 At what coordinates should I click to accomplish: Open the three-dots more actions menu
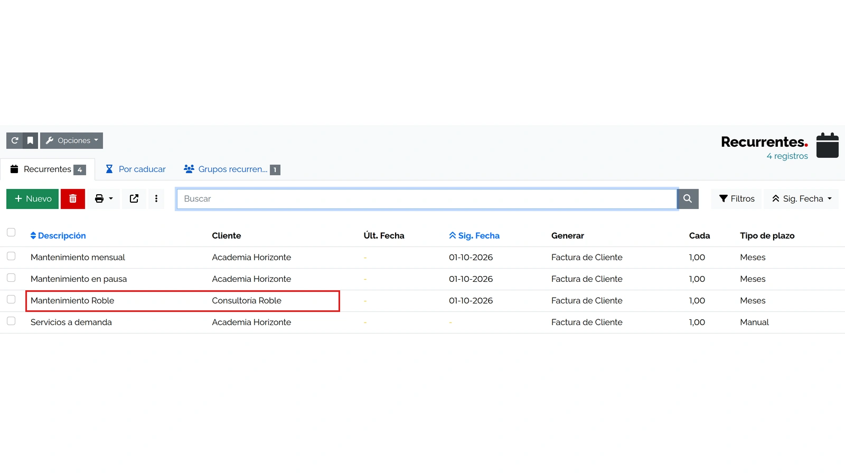click(x=156, y=199)
